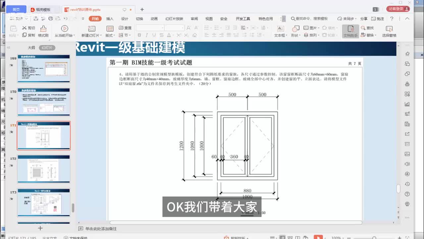
Task: Click the red slideshow play button in status bar
Action: click(x=318, y=237)
